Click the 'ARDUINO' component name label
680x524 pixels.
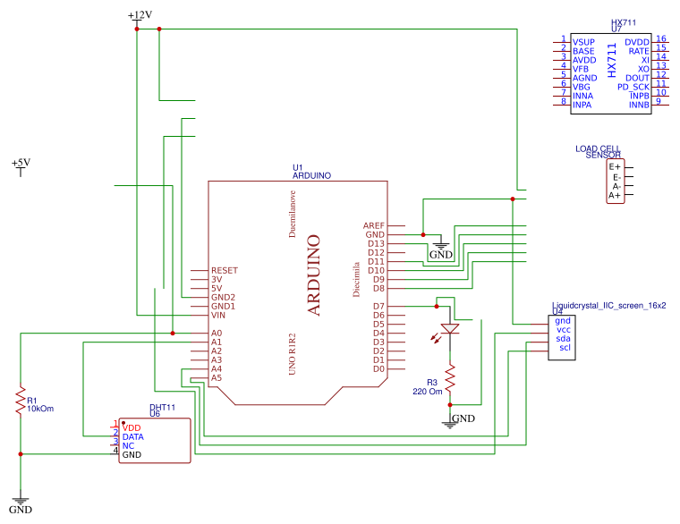point(311,175)
